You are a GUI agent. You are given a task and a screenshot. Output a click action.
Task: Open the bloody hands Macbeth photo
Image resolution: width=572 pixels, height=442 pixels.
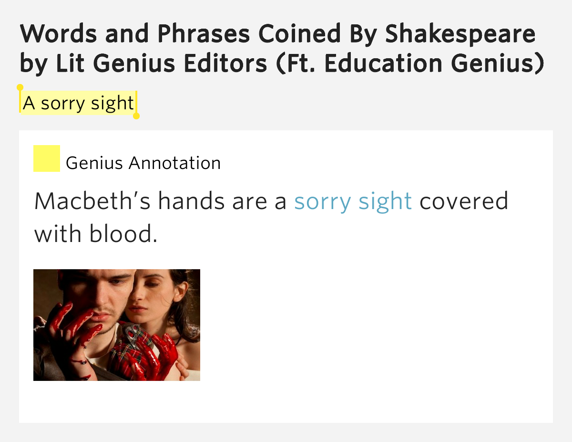117,325
